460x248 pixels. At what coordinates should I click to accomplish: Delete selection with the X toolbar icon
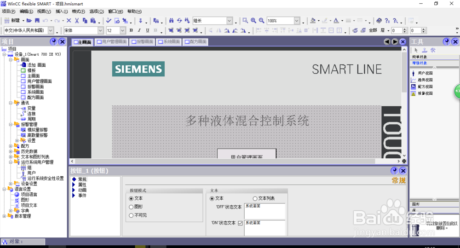click(69, 21)
